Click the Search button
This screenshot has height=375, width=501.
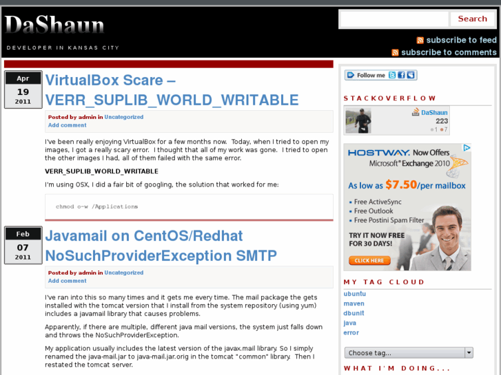(472, 19)
